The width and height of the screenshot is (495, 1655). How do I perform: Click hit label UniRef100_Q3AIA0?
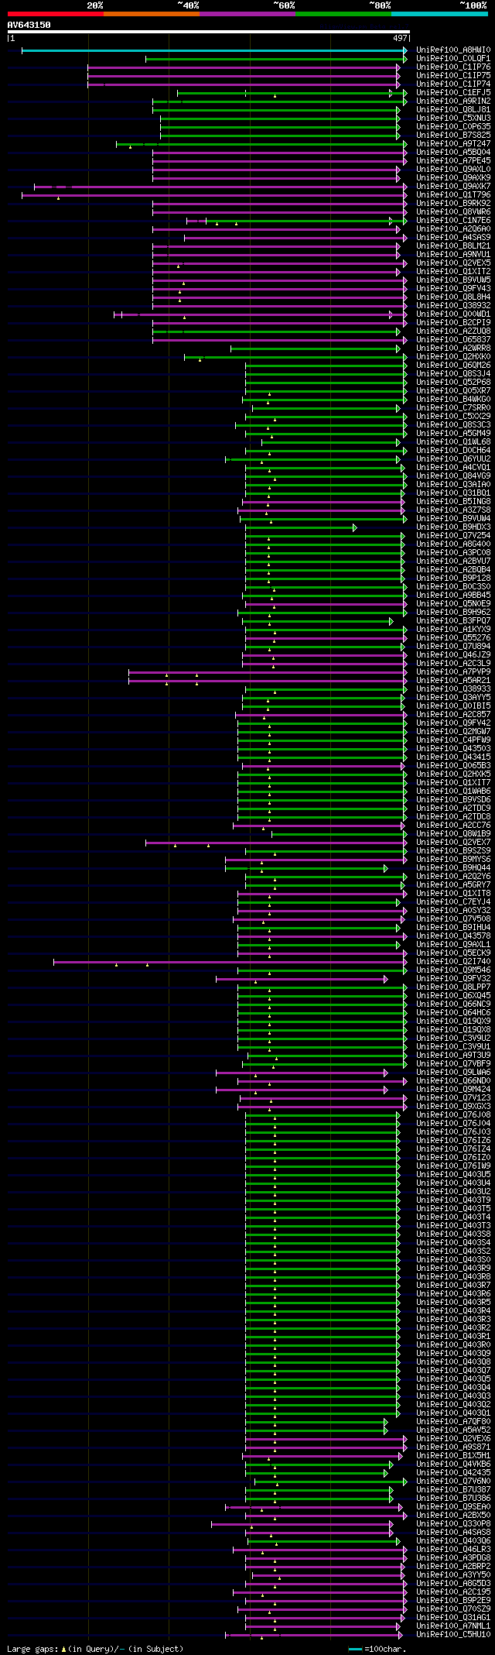click(x=453, y=485)
